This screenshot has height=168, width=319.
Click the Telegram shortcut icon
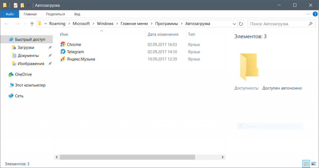63,52
